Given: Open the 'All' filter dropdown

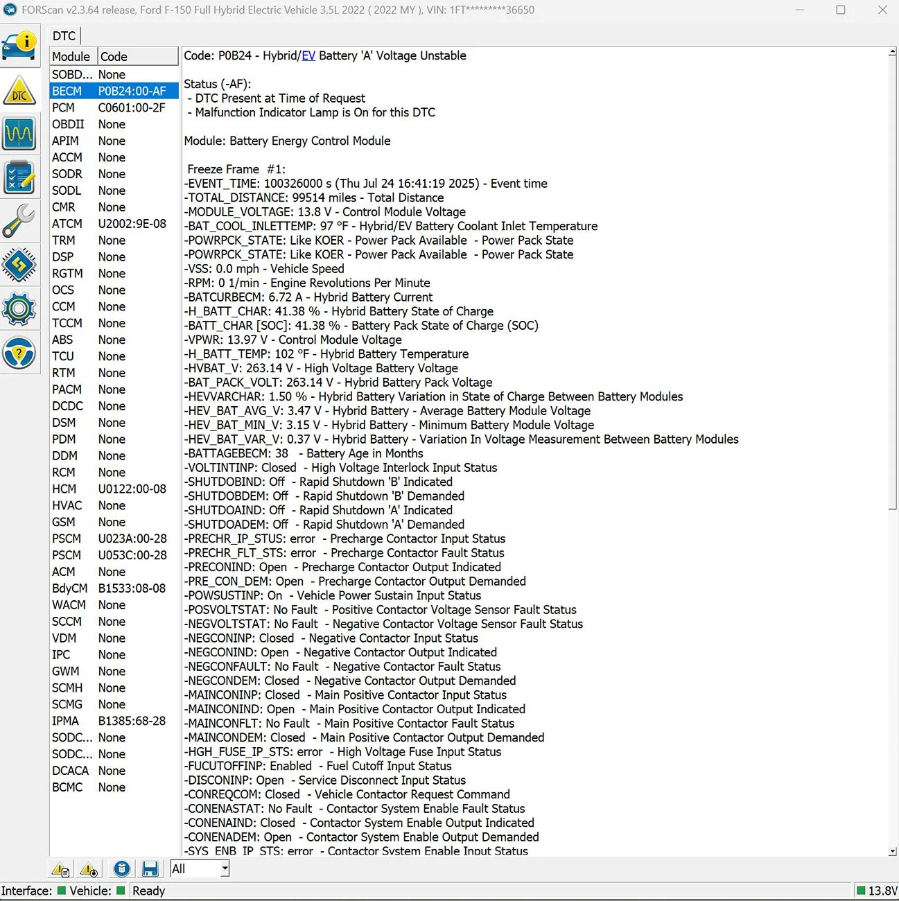Looking at the screenshot, I should click(x=225, y=869).
